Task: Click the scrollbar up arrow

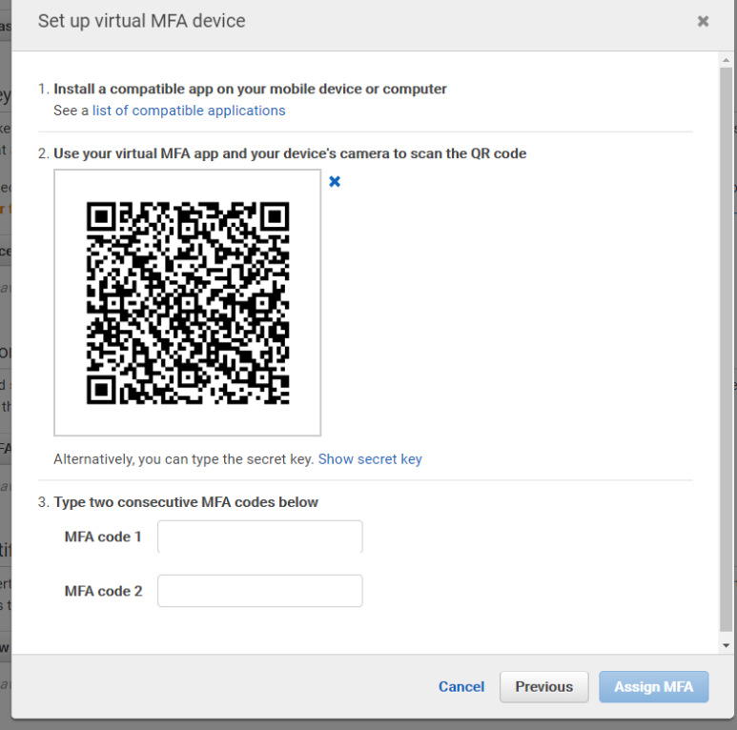Action: 726,60
